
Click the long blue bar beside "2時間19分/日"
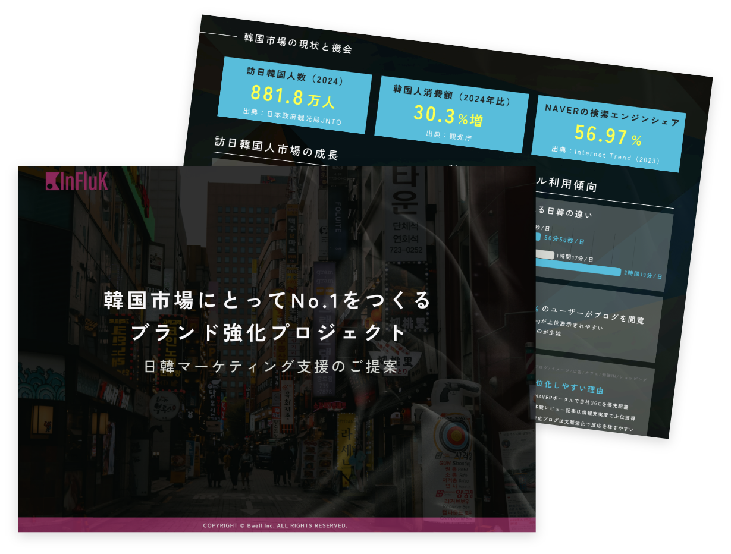pyautogui.click(x=578, y=267)
